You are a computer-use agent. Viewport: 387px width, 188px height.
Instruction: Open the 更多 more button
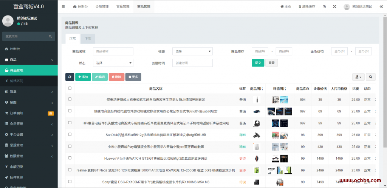(x=133, y=77)
